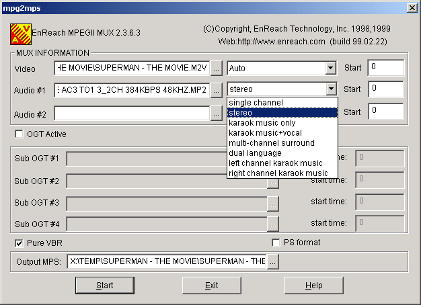Click the Video Start time field
The width and height of the screenshot is (421, 305).
(385, 68)
